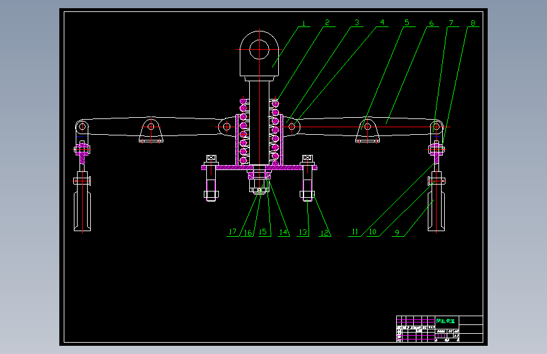Click the green title text in title block
547x354 pixels.
pos(445,321)
